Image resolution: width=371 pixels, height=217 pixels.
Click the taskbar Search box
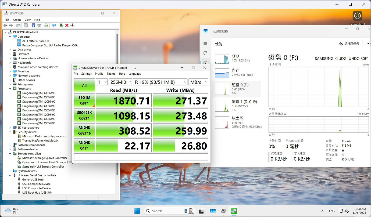(x=170, y=211)
